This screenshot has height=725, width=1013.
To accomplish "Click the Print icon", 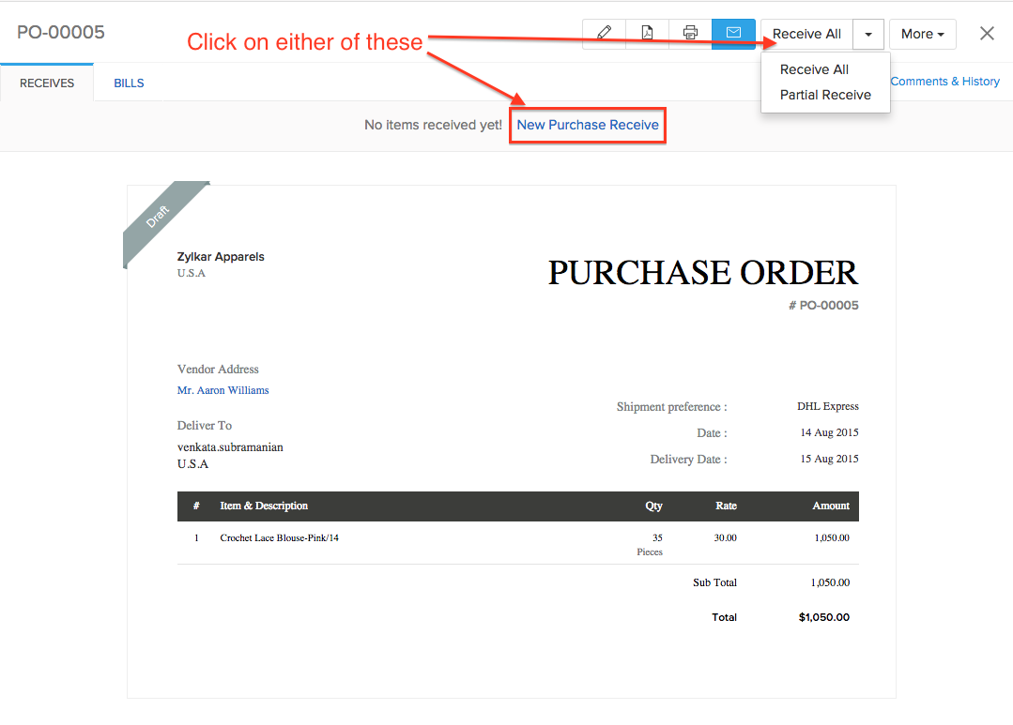I will coord(690,34).
